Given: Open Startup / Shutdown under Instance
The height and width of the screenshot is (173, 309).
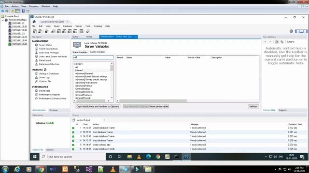Looking at the screenshot, I should pos(49,74).
